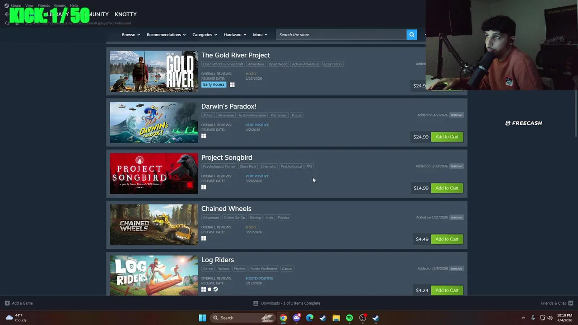Click the rightmost Steam taskbar icon
This screenshot has width=578, height=325.
(x=376, y=318)
